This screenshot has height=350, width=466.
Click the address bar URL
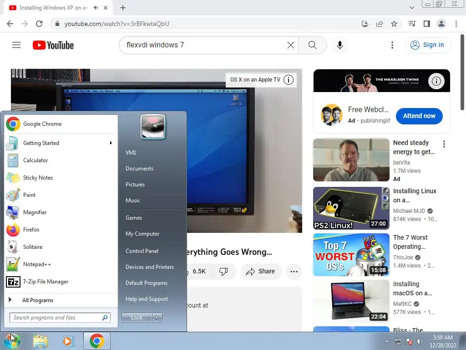[116, 24]
